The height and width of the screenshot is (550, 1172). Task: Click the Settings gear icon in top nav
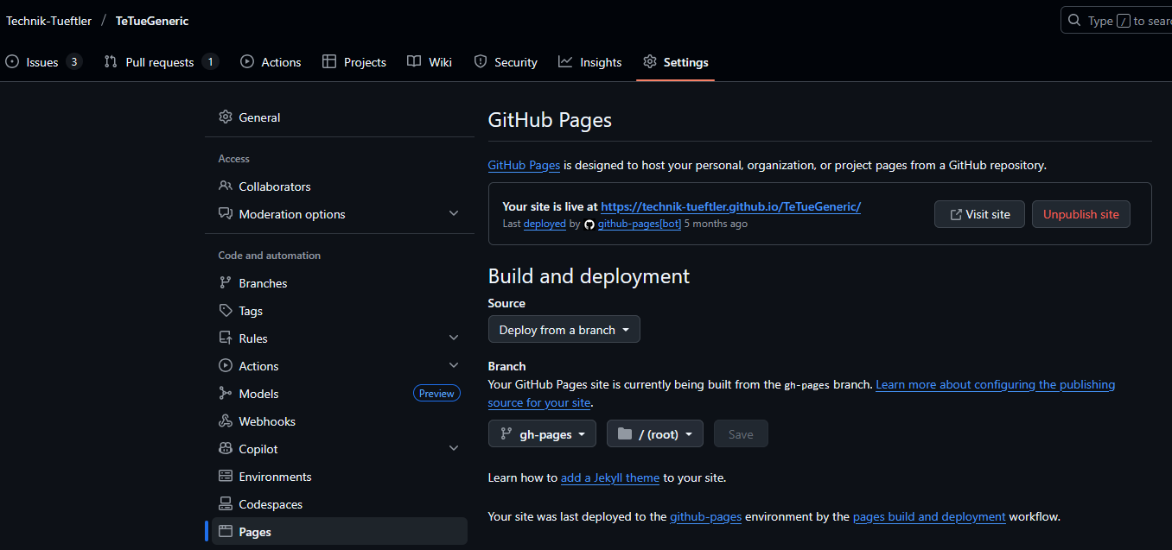point(650,62)
